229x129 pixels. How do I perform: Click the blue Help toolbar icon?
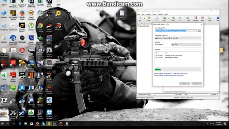[218, 19]
